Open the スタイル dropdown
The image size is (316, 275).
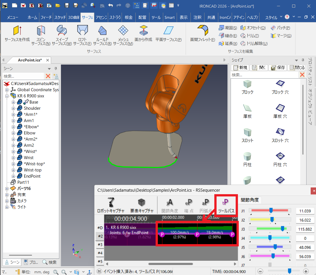[x=274, y=17]
